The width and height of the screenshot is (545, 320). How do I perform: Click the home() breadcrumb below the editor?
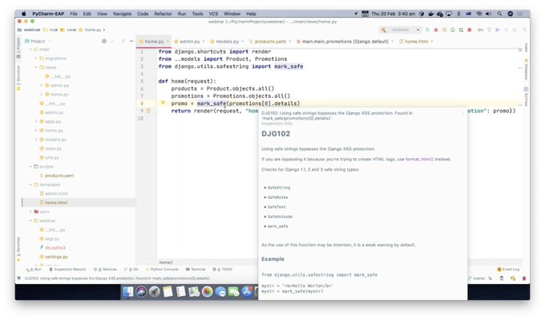click(166, 262)
